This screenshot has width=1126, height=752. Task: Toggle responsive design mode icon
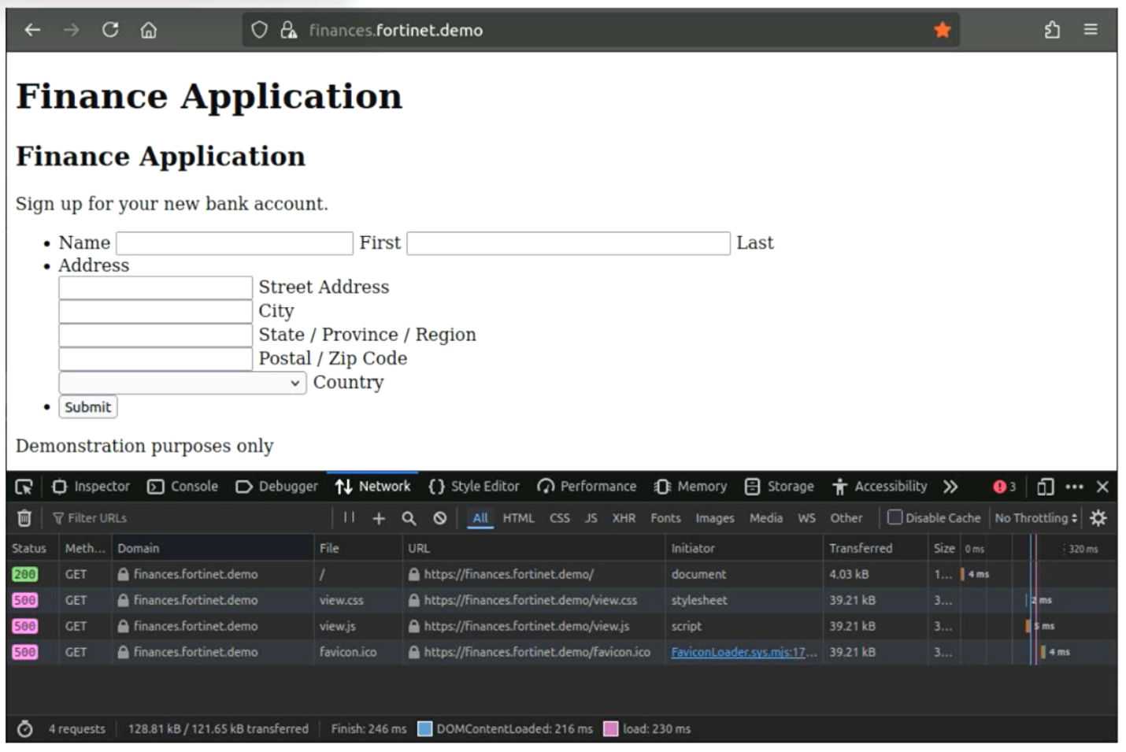coord(1045,487)
